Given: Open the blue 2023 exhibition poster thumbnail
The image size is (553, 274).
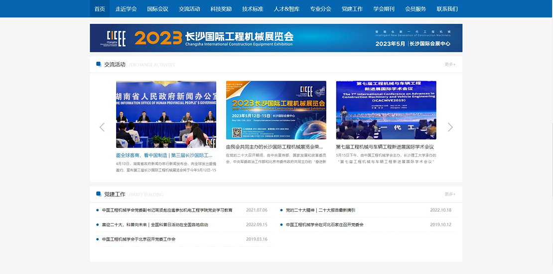Looking at the screenshot, I should pos(276,110).
